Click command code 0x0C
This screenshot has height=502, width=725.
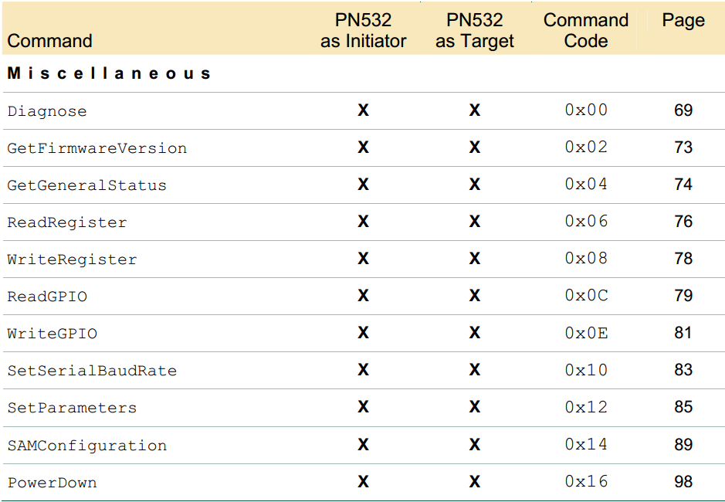586,295
